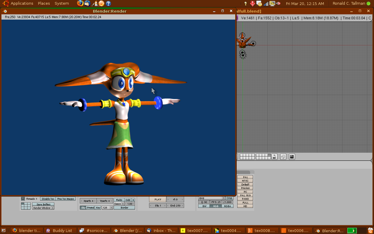Click the lightbulb notification tray icon

coord(245,4)
